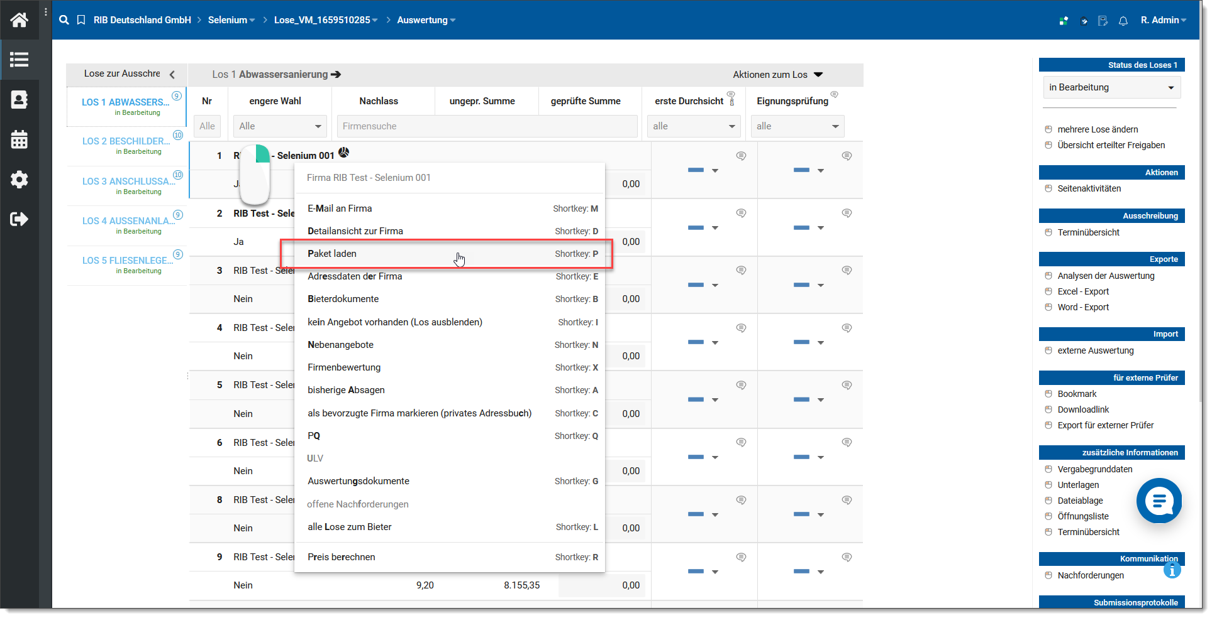Click the comment icon on Eignungsprüfung header
The width and height of the screenshot is (1212, 618).
(835, 95)
